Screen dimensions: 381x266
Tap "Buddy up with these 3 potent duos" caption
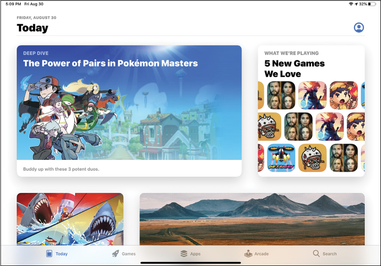click(x=61, y=169)
